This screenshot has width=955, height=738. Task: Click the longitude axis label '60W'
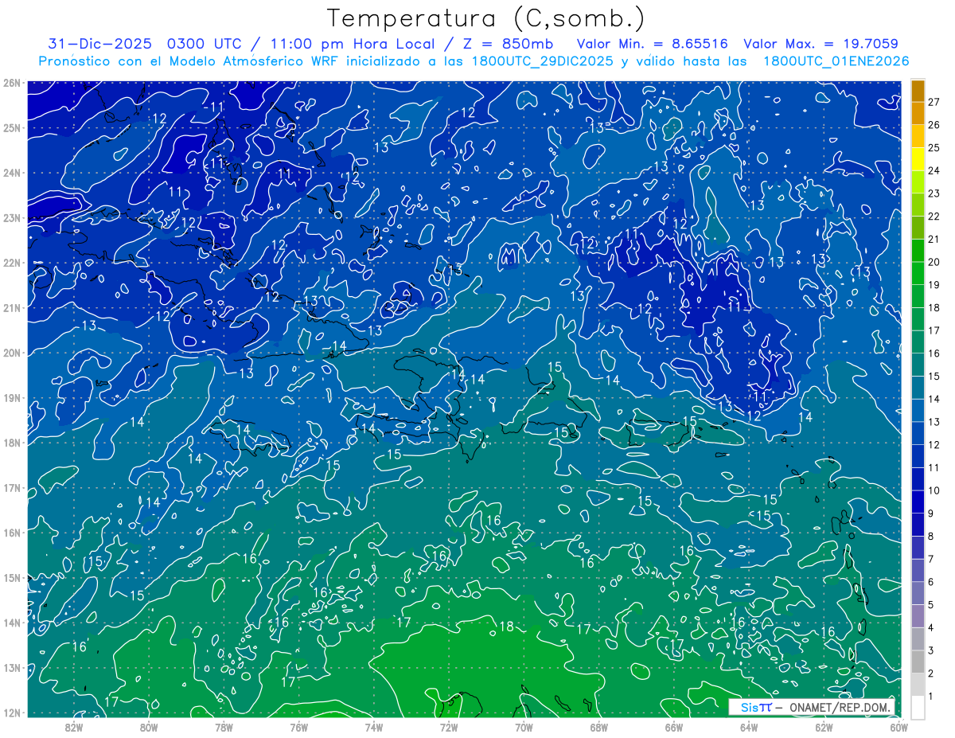[898, 727]
